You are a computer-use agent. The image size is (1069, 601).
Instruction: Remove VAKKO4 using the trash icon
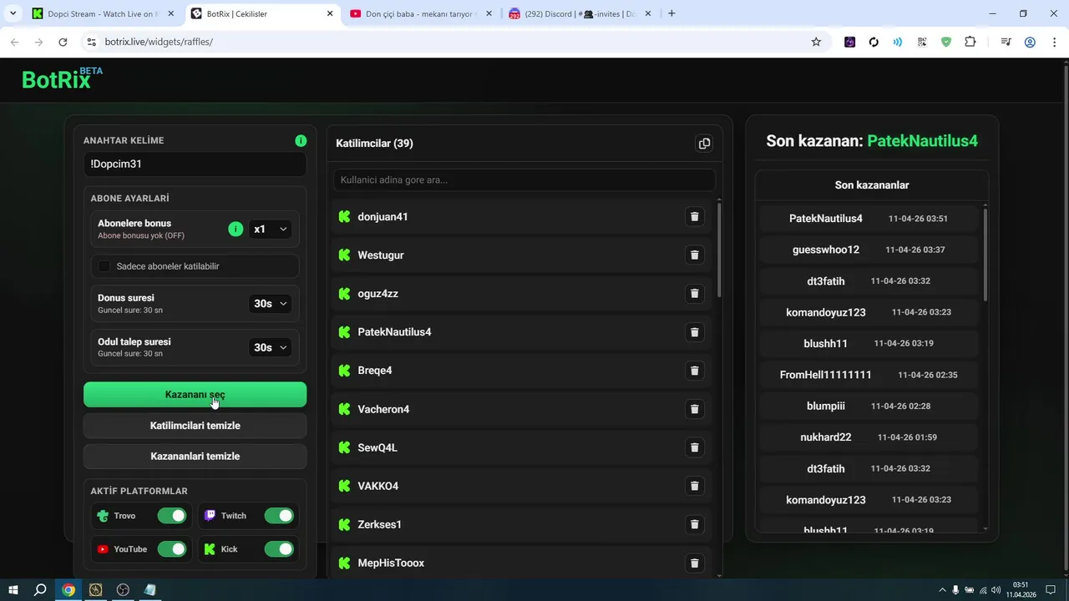(694, 486)
